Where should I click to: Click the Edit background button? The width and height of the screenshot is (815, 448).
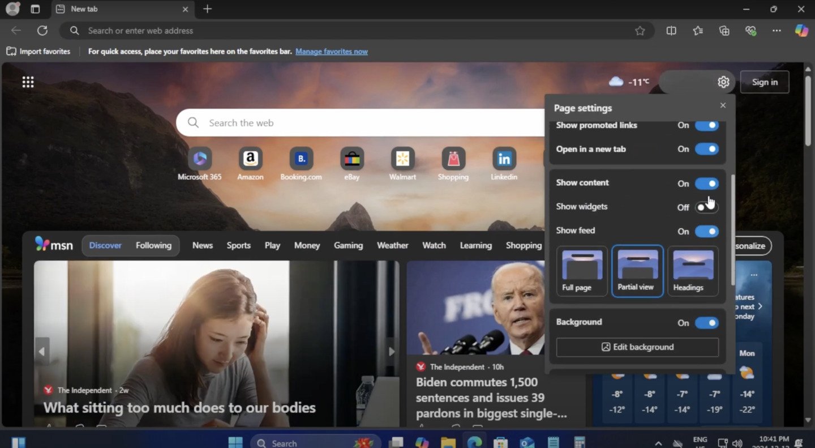[637, 347]
